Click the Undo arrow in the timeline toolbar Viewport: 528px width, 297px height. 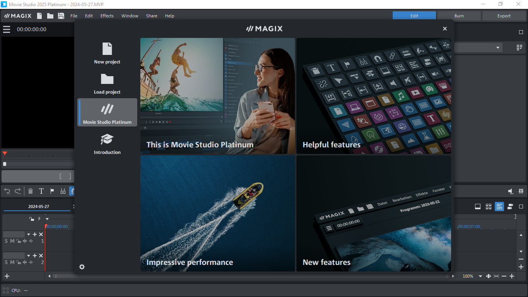(7, 191)
